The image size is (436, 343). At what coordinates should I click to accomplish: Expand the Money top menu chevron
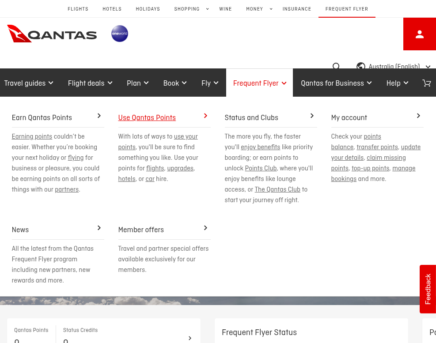point(271,9)
